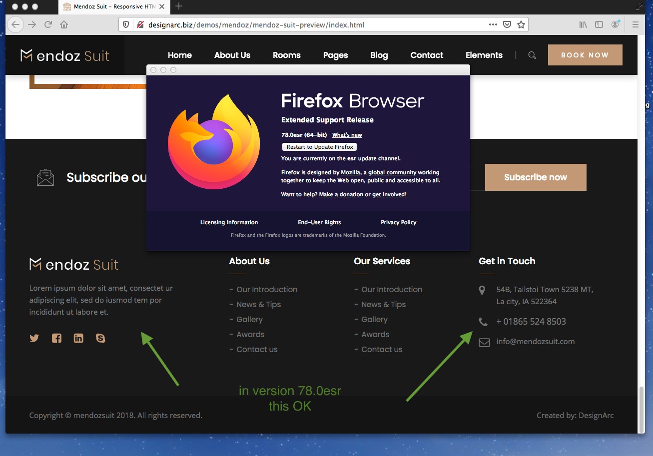Screen dimensions: 653x456
Task: Go to the Blog menu item
Action: tap(379, 55)
